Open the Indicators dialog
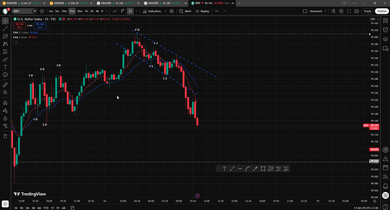Image resolution: width=390 pixels, height=210 pixels. point(152,11)
